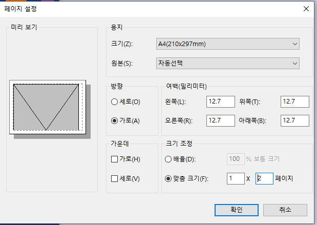Open the 크기(Z) paper size dropdown
Viewport: 317px width, 225px height.
pyautogui.click(x=228, y=44)
